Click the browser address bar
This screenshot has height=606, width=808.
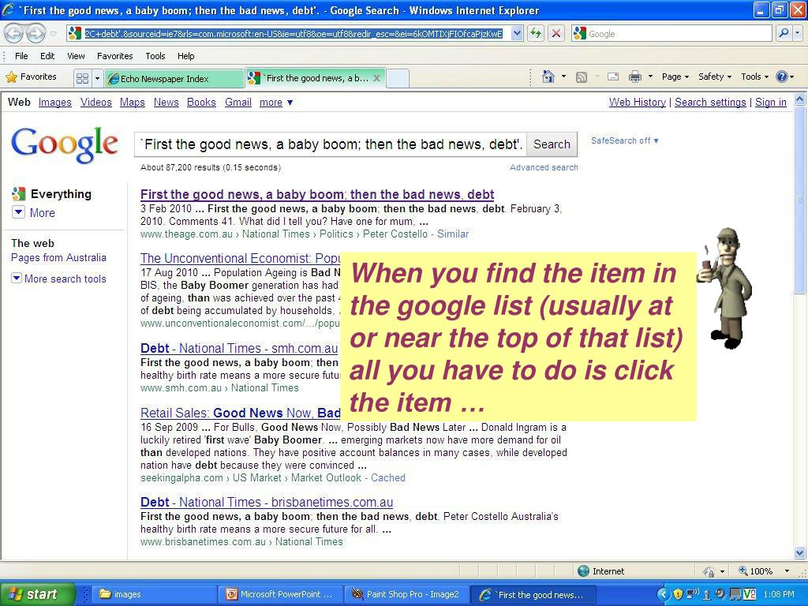(294, 34)
